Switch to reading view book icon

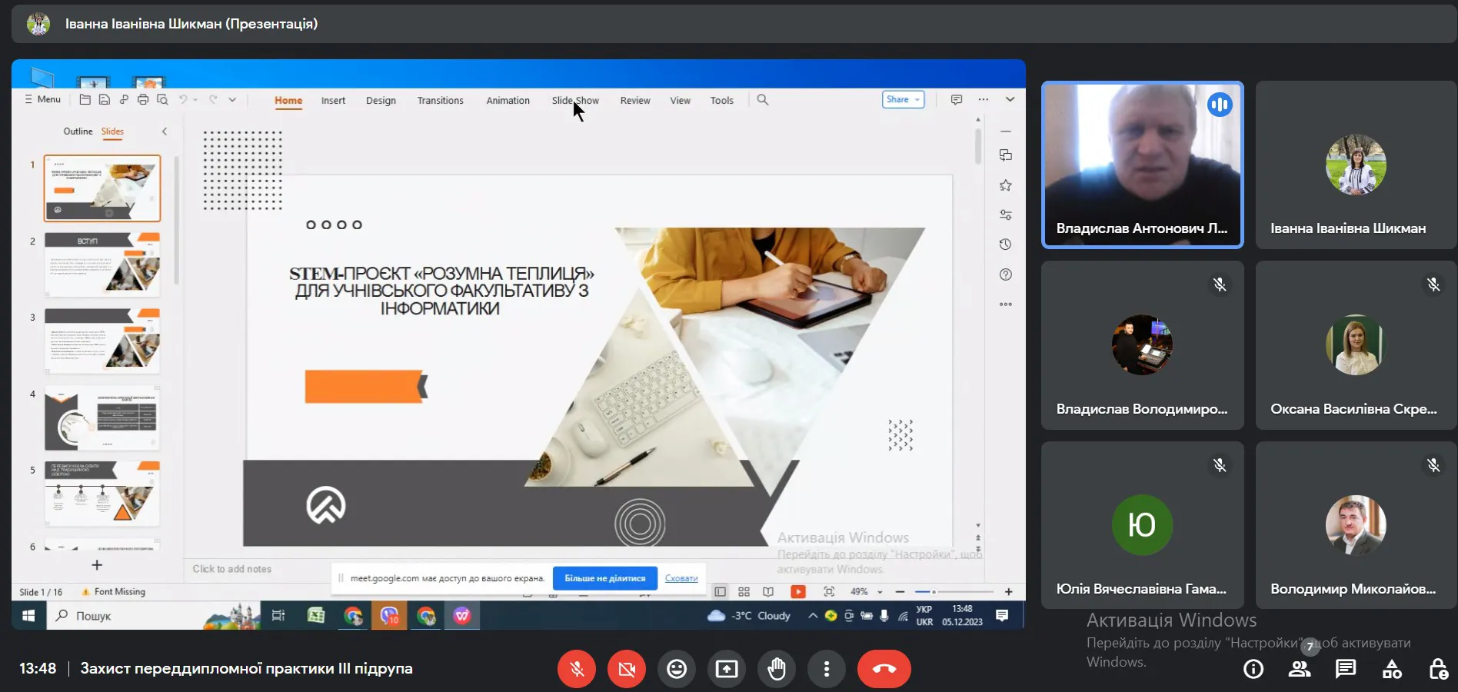point(767,591)
